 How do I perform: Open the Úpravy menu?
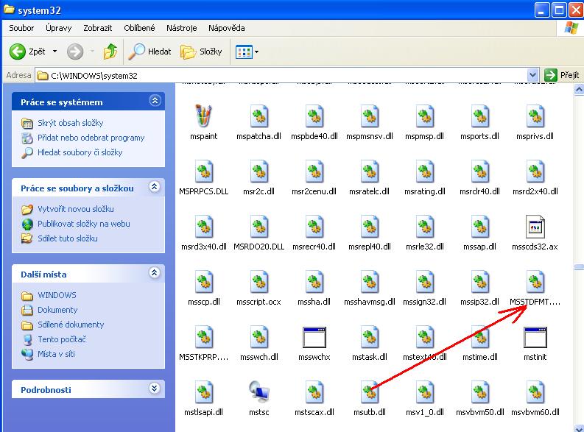(x=58, y=28)
